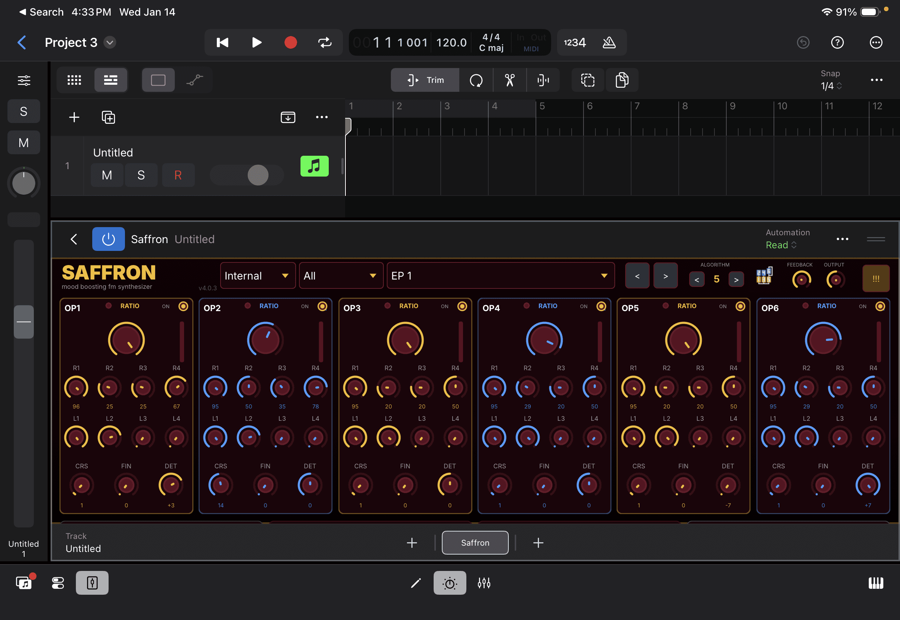Select the Trim tool

pyautogui.click(x=425, y=80)
